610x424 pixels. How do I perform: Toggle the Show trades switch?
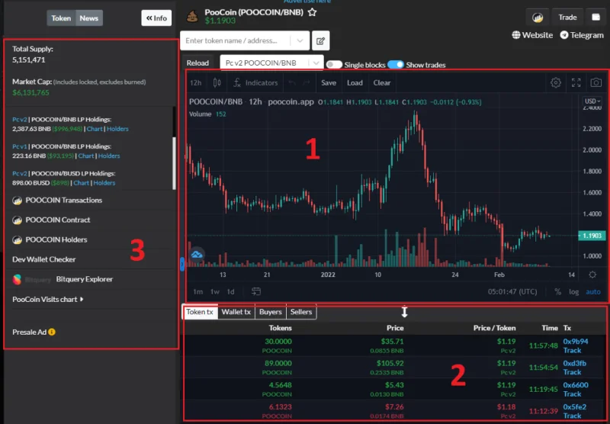click(396, 65)
